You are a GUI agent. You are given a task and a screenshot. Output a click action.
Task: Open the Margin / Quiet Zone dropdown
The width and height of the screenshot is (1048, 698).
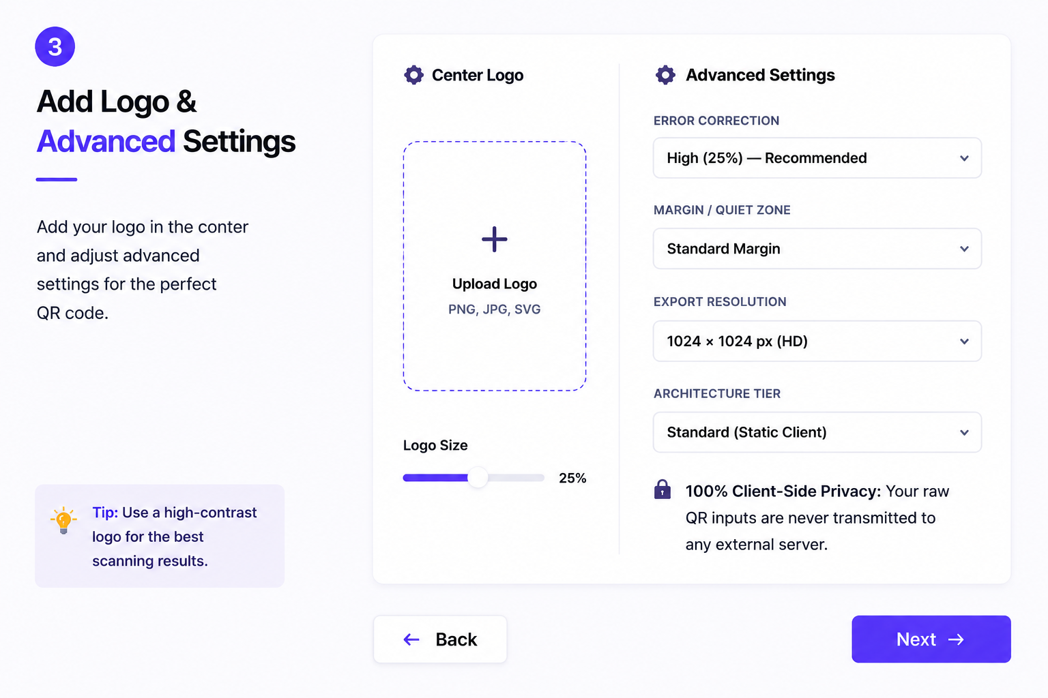pyautogui.click(x=817, y=249)
